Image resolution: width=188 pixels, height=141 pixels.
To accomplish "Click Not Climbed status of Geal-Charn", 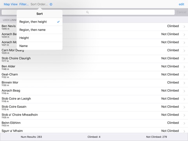I will click(170, 74).
